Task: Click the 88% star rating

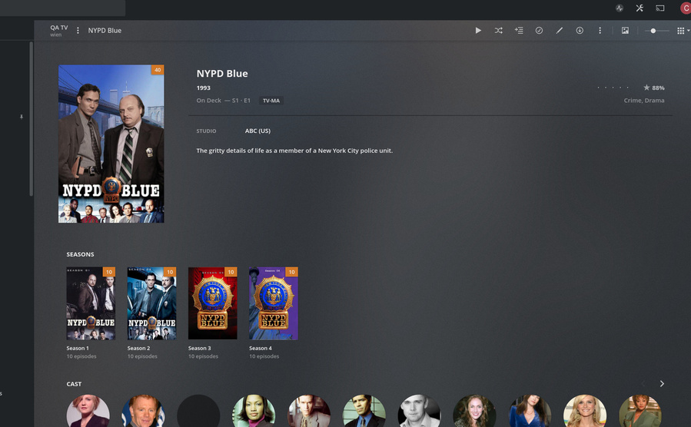Action: 653,88
